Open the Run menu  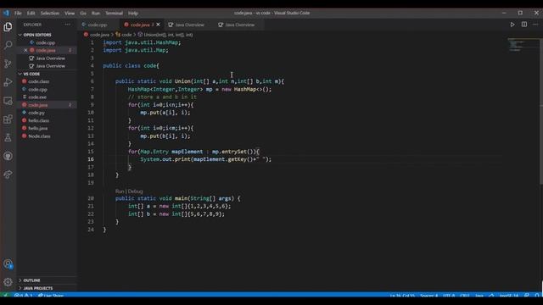tap(96, 14)
